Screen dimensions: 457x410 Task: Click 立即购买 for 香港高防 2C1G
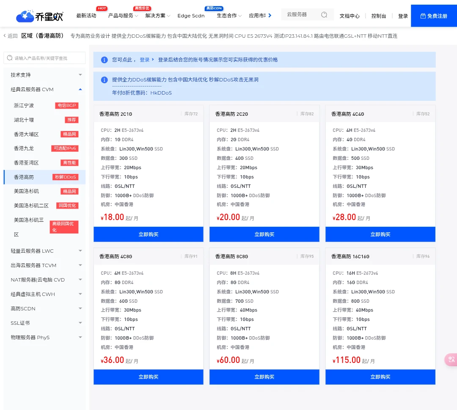(148, 234)
